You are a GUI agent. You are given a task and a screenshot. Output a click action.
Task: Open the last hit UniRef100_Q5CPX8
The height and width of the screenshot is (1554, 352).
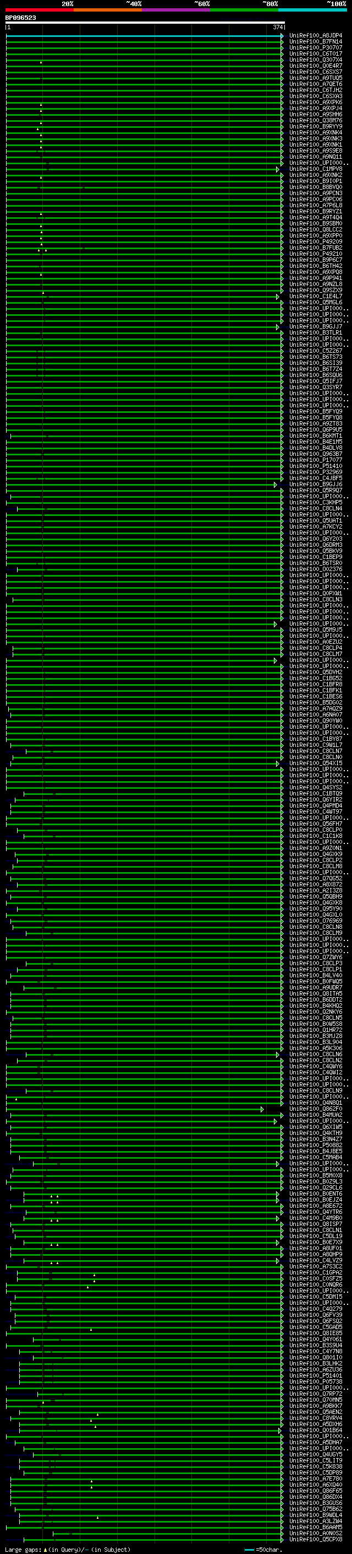tap(316, 1539)
